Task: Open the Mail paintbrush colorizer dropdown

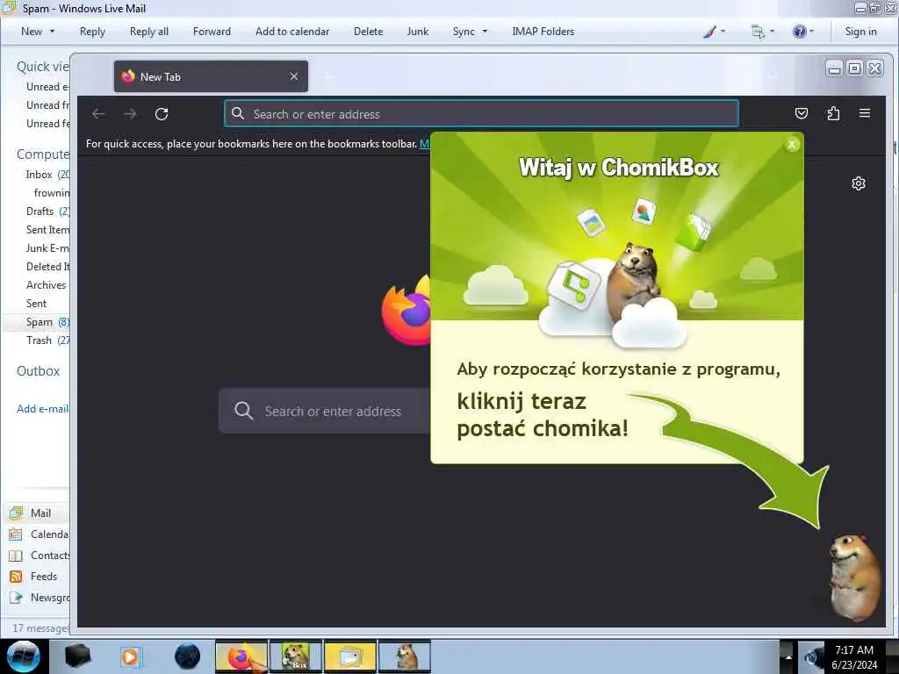Action: (715, 32)
